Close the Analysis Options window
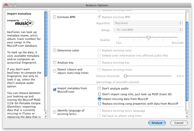 pos(6,5)
